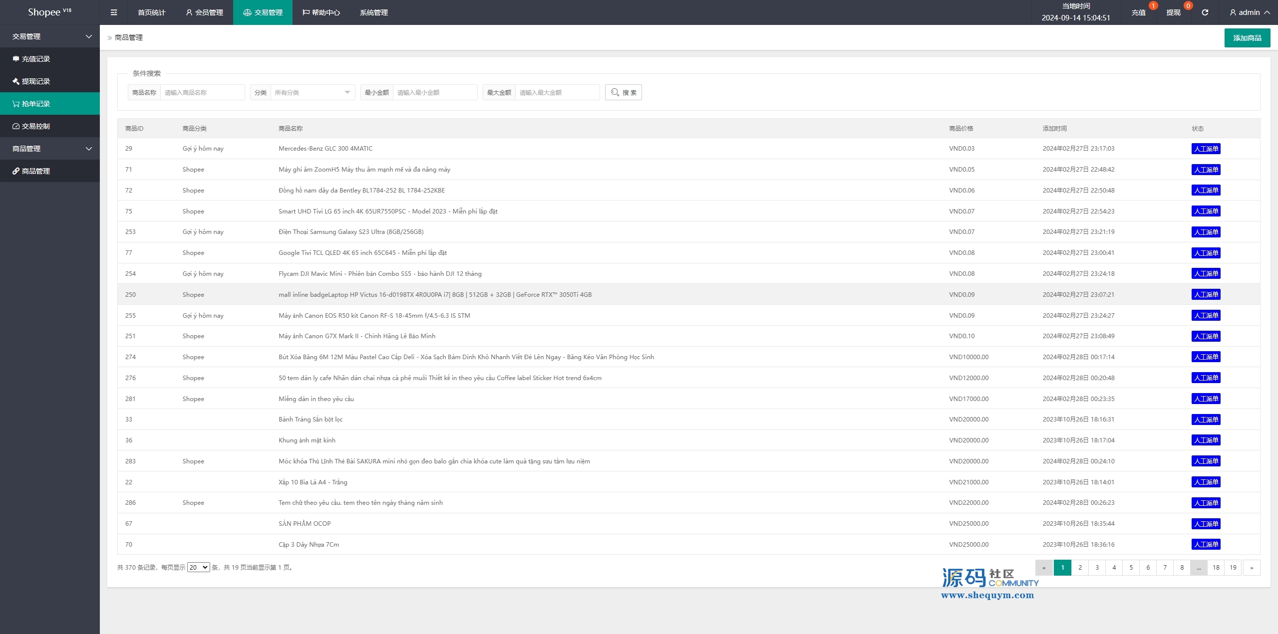Change the per-page count dropdown showing 20
This screenshot has height=634, width=1278.
pos(198,567)
